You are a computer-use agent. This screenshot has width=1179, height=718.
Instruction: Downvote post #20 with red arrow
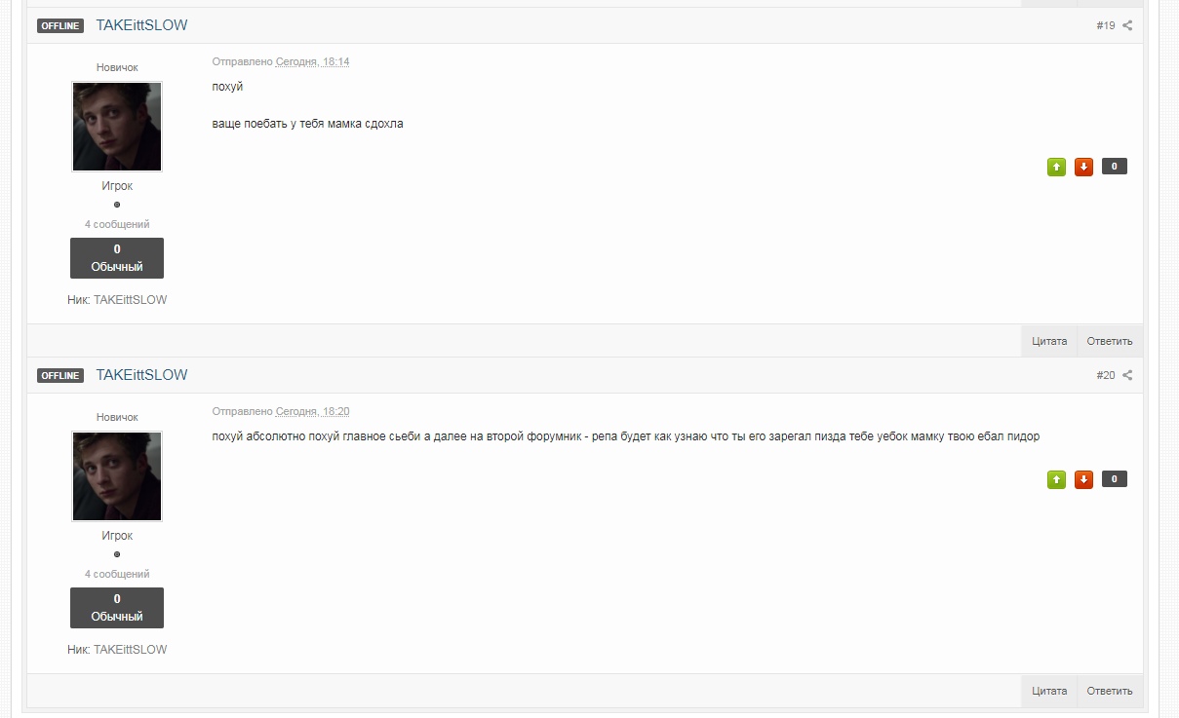point(1083,479)
